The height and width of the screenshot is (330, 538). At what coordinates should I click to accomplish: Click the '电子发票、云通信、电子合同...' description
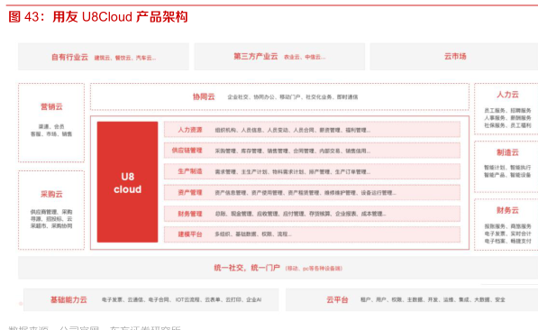pyautogui.click(x=181, y=299)
